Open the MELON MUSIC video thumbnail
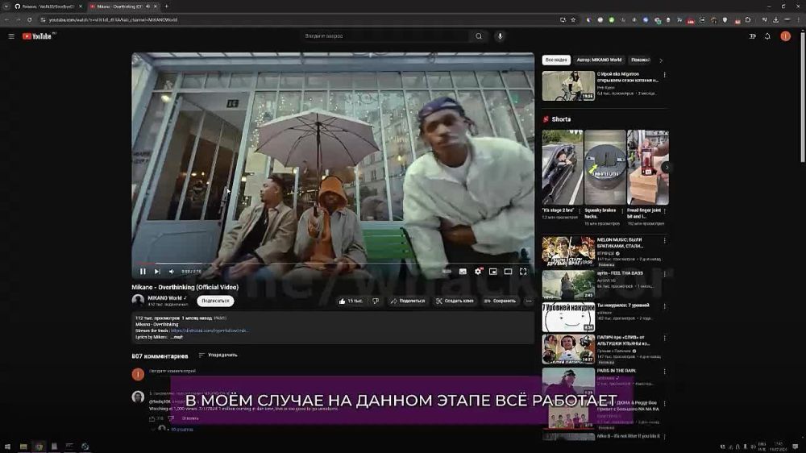The height and width of the screenshot is (453, 806). (568, 251)
